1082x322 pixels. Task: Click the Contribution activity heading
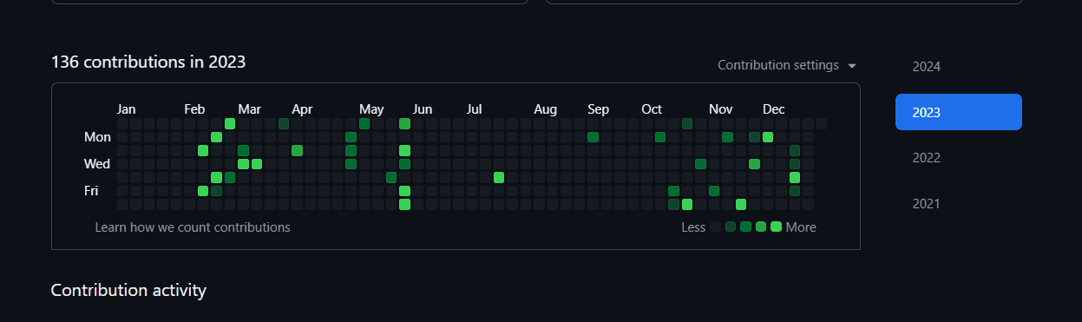(128, 290)
